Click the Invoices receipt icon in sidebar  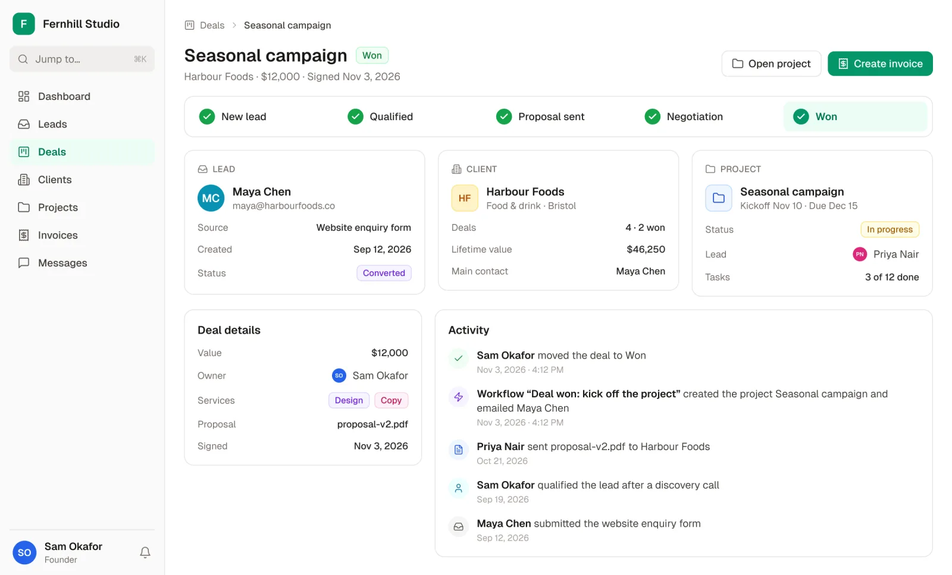tap(24, 235)
